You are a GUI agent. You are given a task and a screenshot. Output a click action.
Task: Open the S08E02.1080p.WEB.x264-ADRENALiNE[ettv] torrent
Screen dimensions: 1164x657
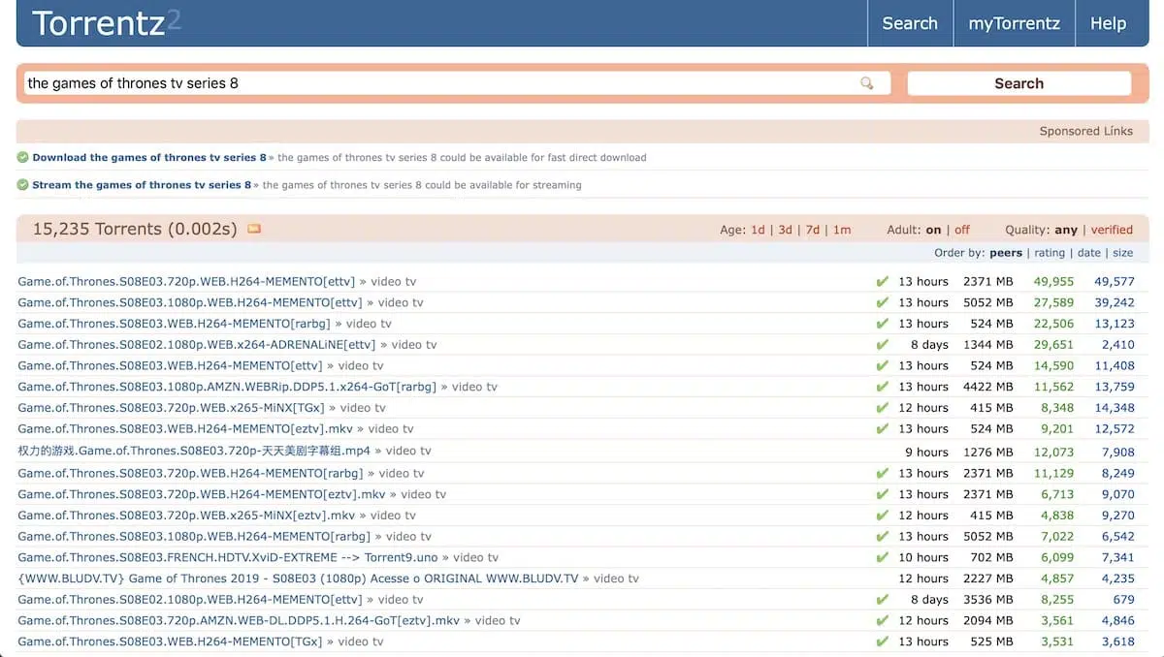point(196,345)
